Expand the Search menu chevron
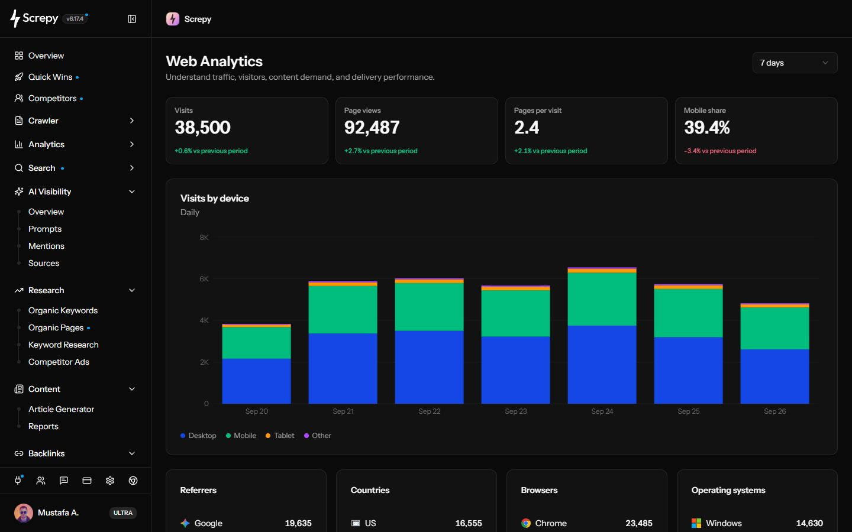 point(132,168)
